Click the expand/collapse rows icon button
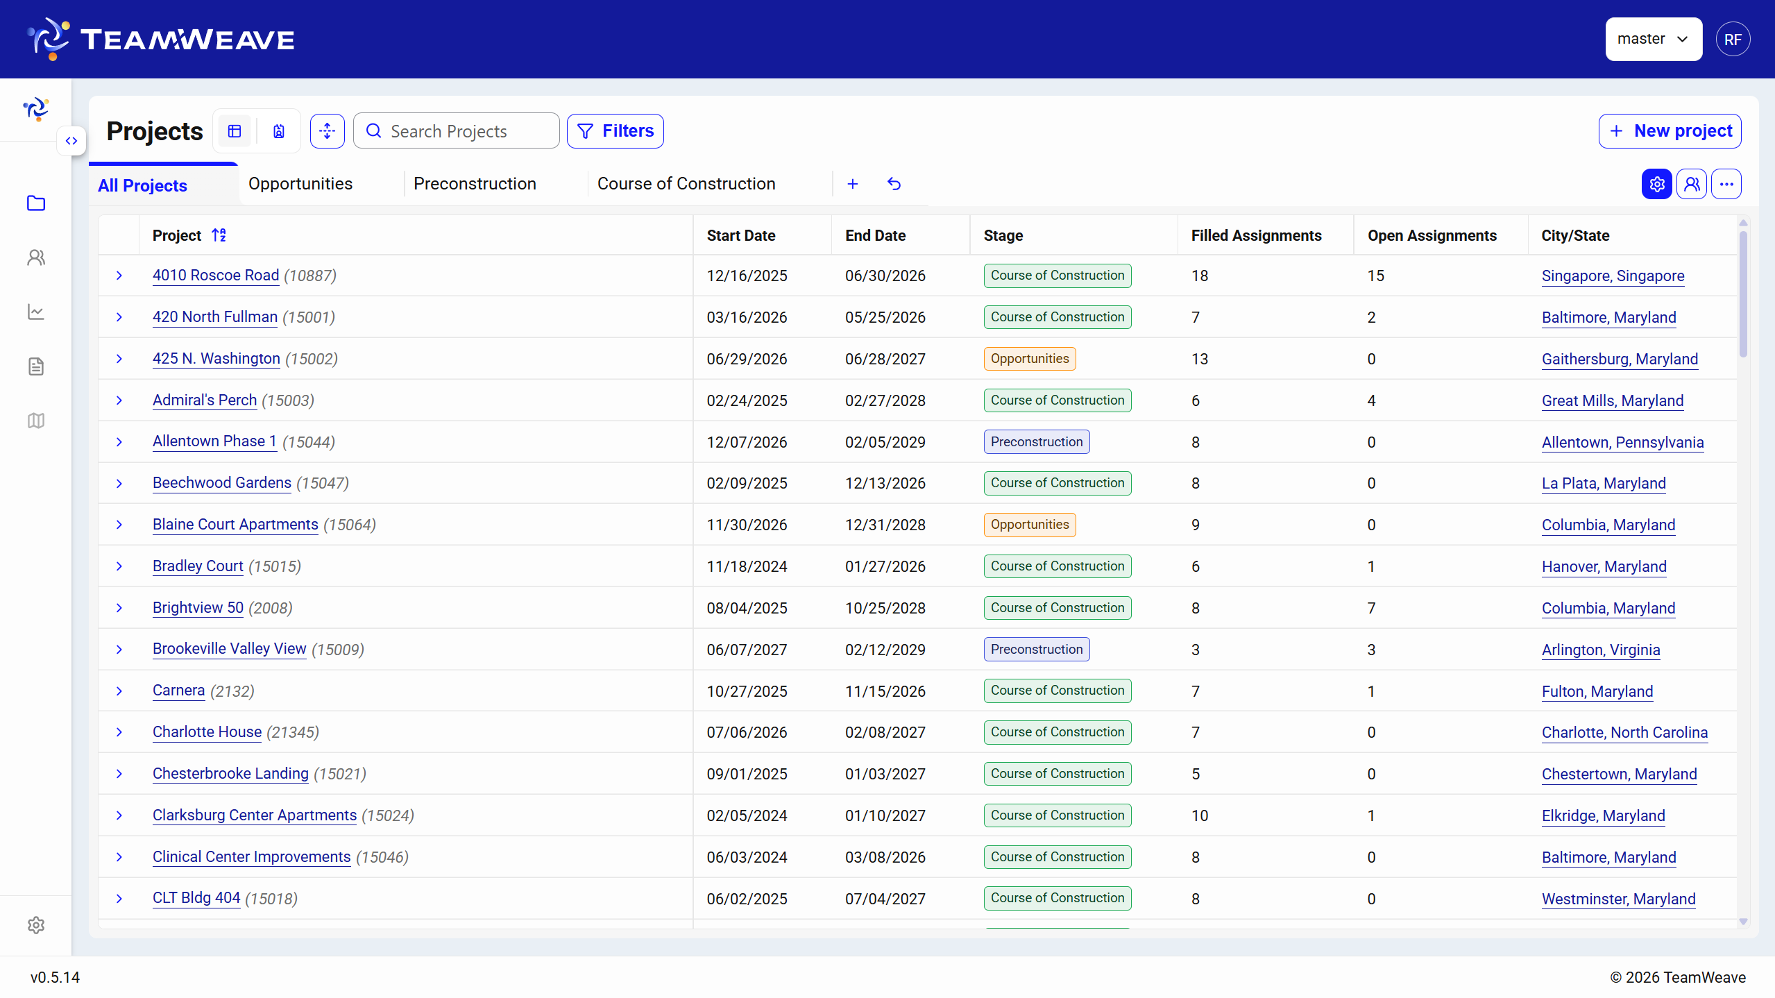Image resolution: width=1775 pixels, height=998 pixels. tap(328, 131)
